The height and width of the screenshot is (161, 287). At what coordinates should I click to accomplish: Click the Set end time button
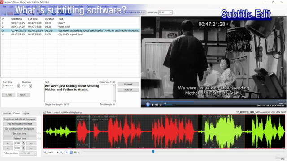tap(20, 138)
